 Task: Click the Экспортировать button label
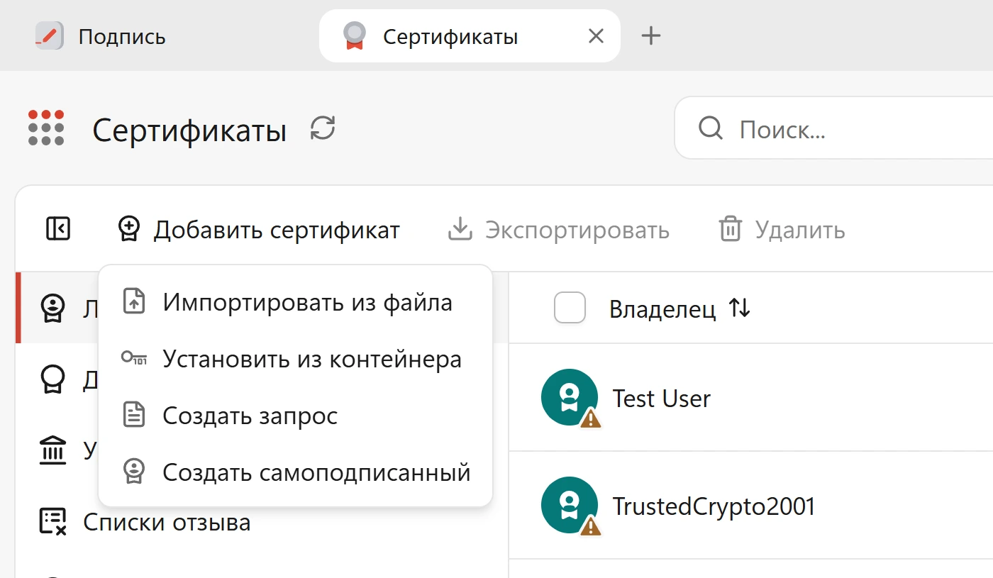pyautogui.click(x=577, y=230)
